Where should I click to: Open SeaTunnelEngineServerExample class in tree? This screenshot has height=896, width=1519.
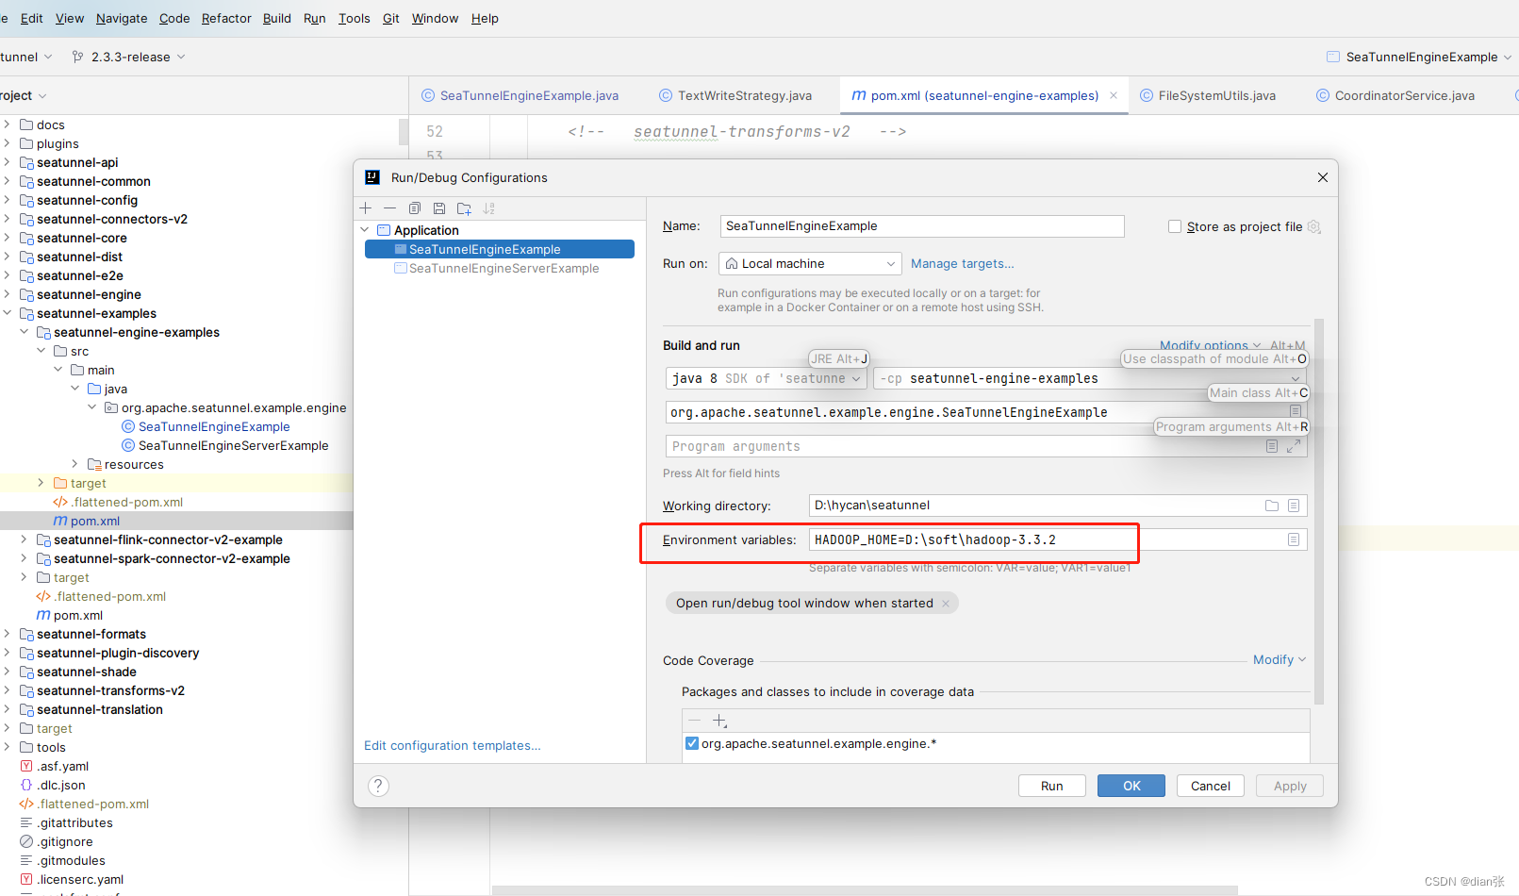pyautogui.click(x=233, y=445)
